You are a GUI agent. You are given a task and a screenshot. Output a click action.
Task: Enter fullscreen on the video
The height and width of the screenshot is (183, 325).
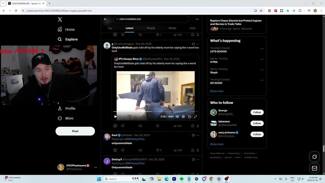196,117
